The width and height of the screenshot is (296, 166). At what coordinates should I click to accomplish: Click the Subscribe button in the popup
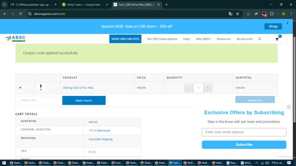pyautogui.click(x=244, y=144)
